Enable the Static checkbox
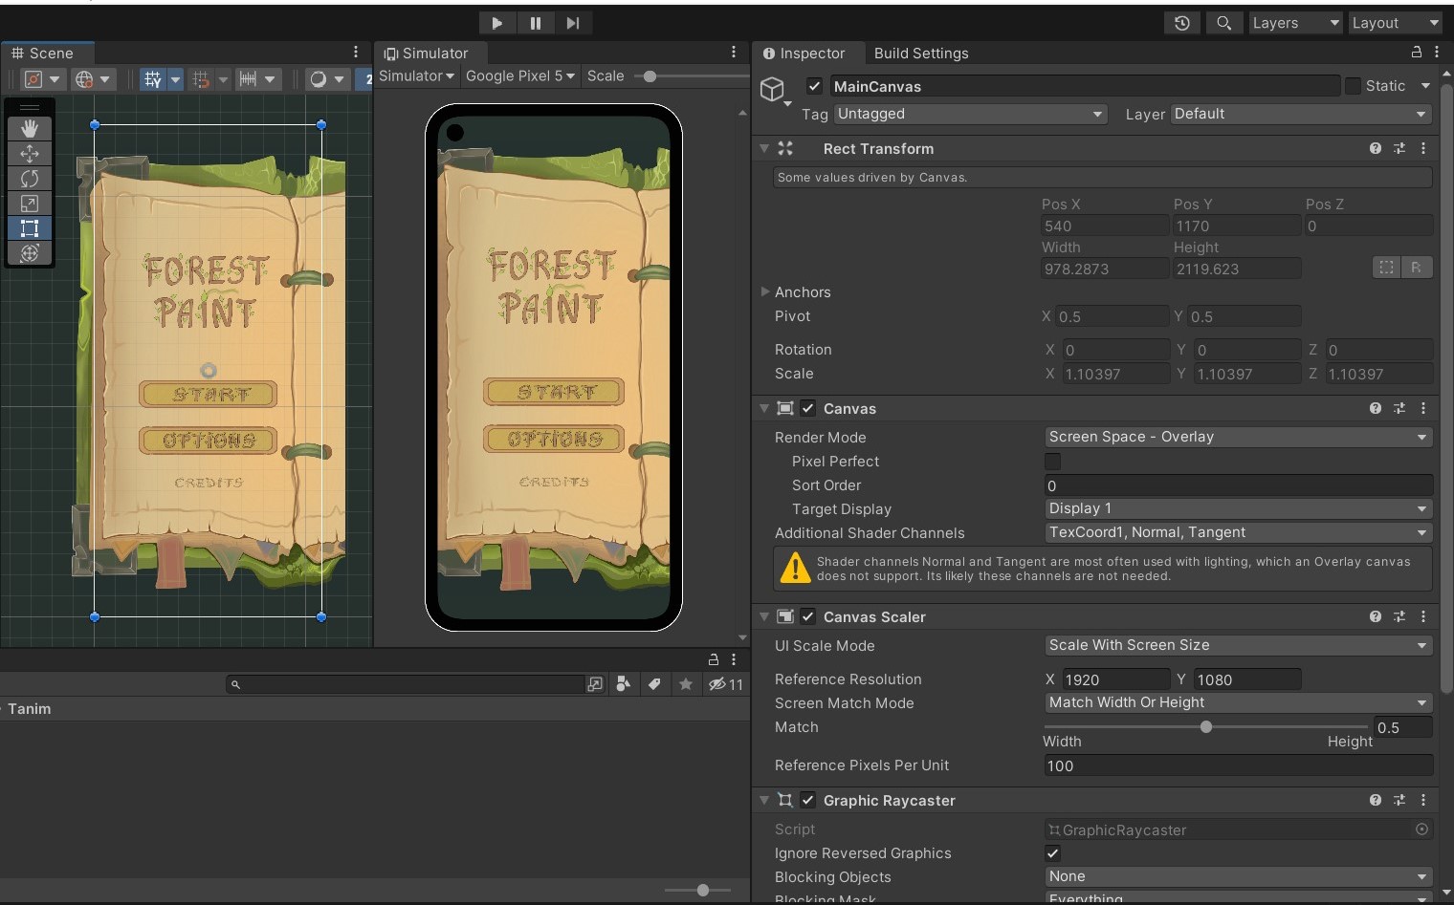 [x=1353, y=86]
